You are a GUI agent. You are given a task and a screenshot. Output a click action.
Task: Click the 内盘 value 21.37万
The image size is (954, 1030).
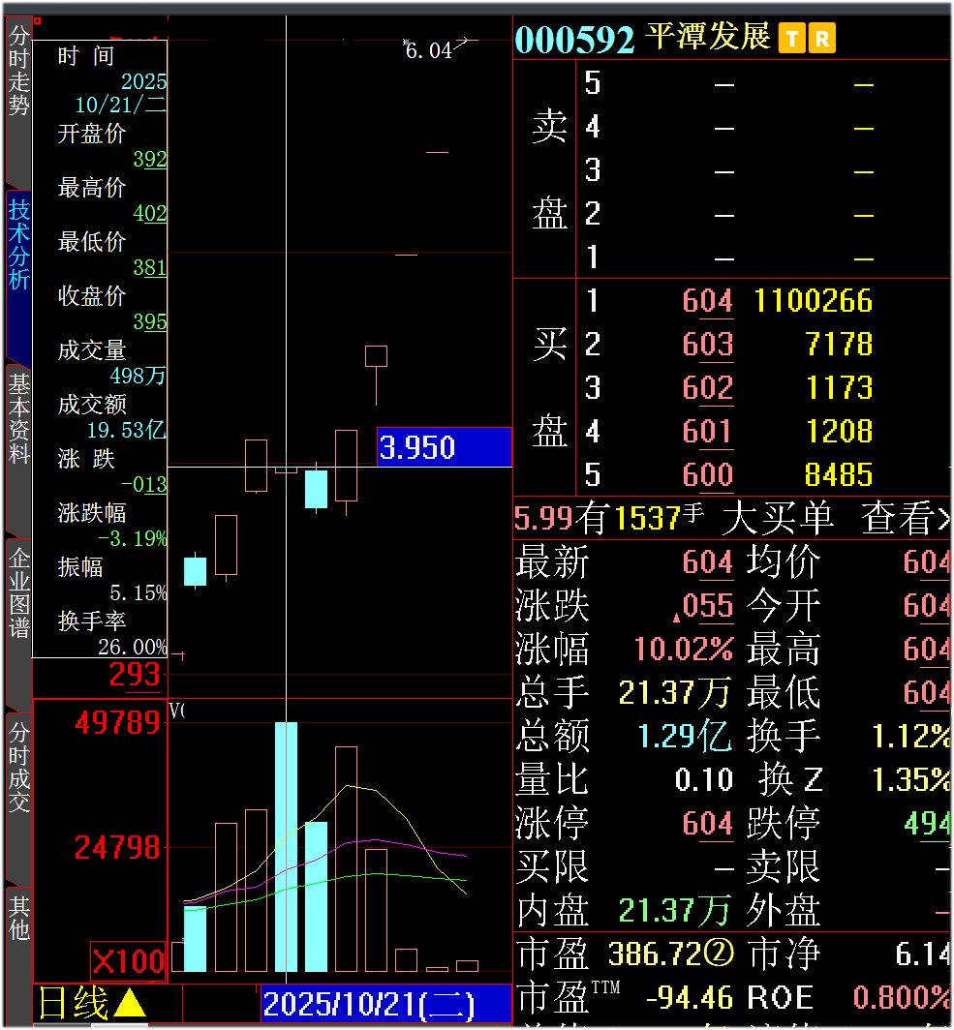pos(674,910)
